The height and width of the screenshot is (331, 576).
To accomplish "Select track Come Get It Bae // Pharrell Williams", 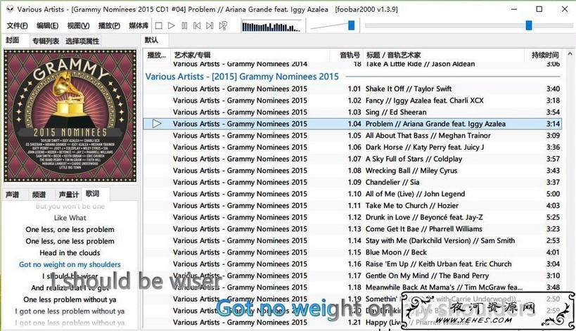I will (352, 229).
